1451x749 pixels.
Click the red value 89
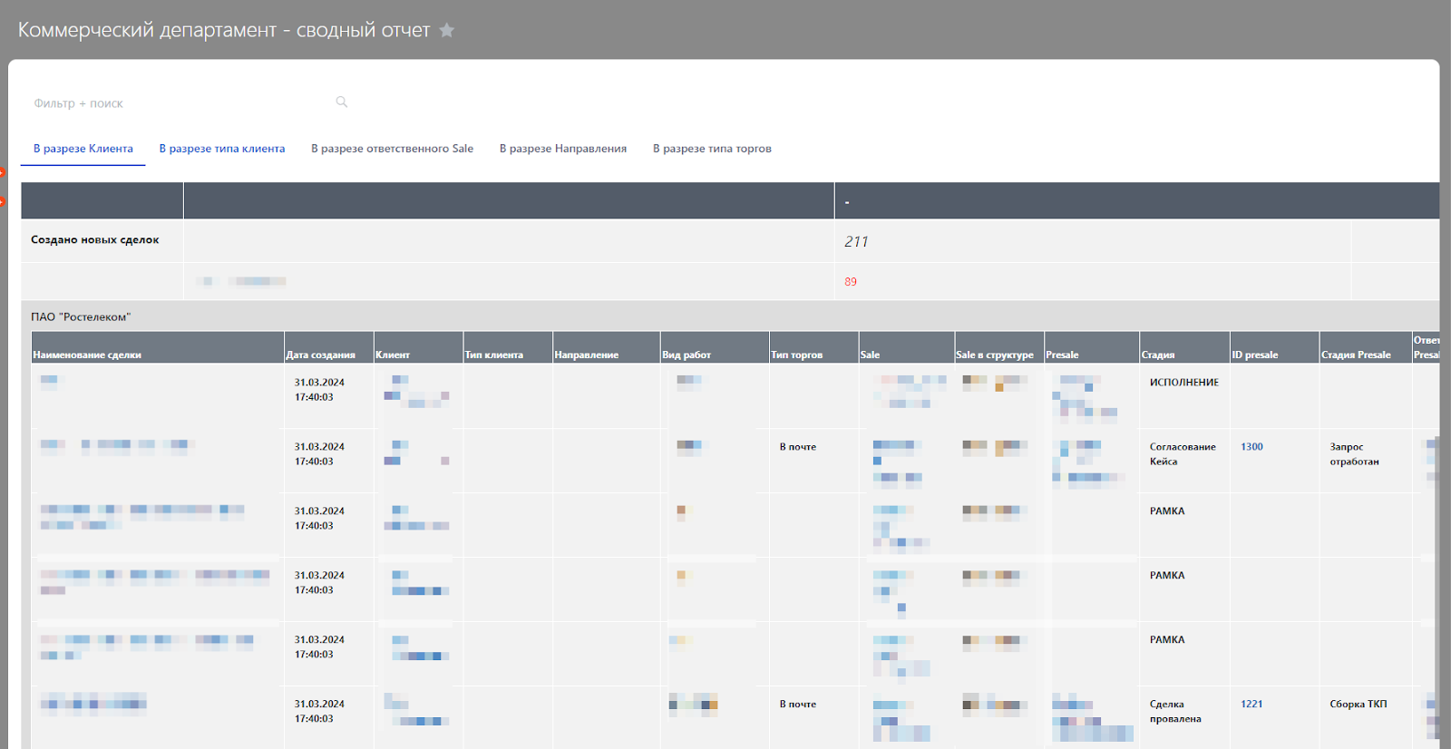pos(851,282)
